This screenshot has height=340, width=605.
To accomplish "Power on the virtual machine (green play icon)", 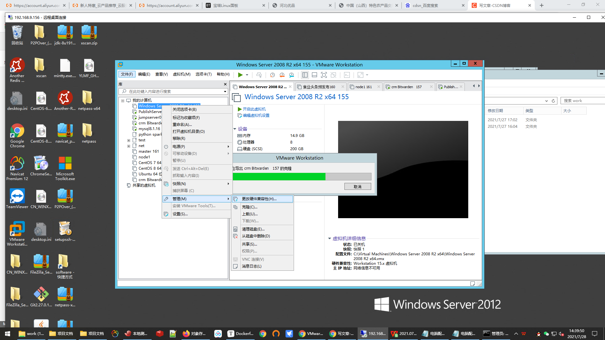I will (x=240, y=75).
